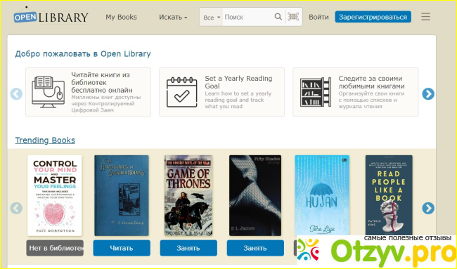The width and height of the screenshot is (457, 269).
Task: Click the magnifying glass search icon
Action: (x=278, y=17)
